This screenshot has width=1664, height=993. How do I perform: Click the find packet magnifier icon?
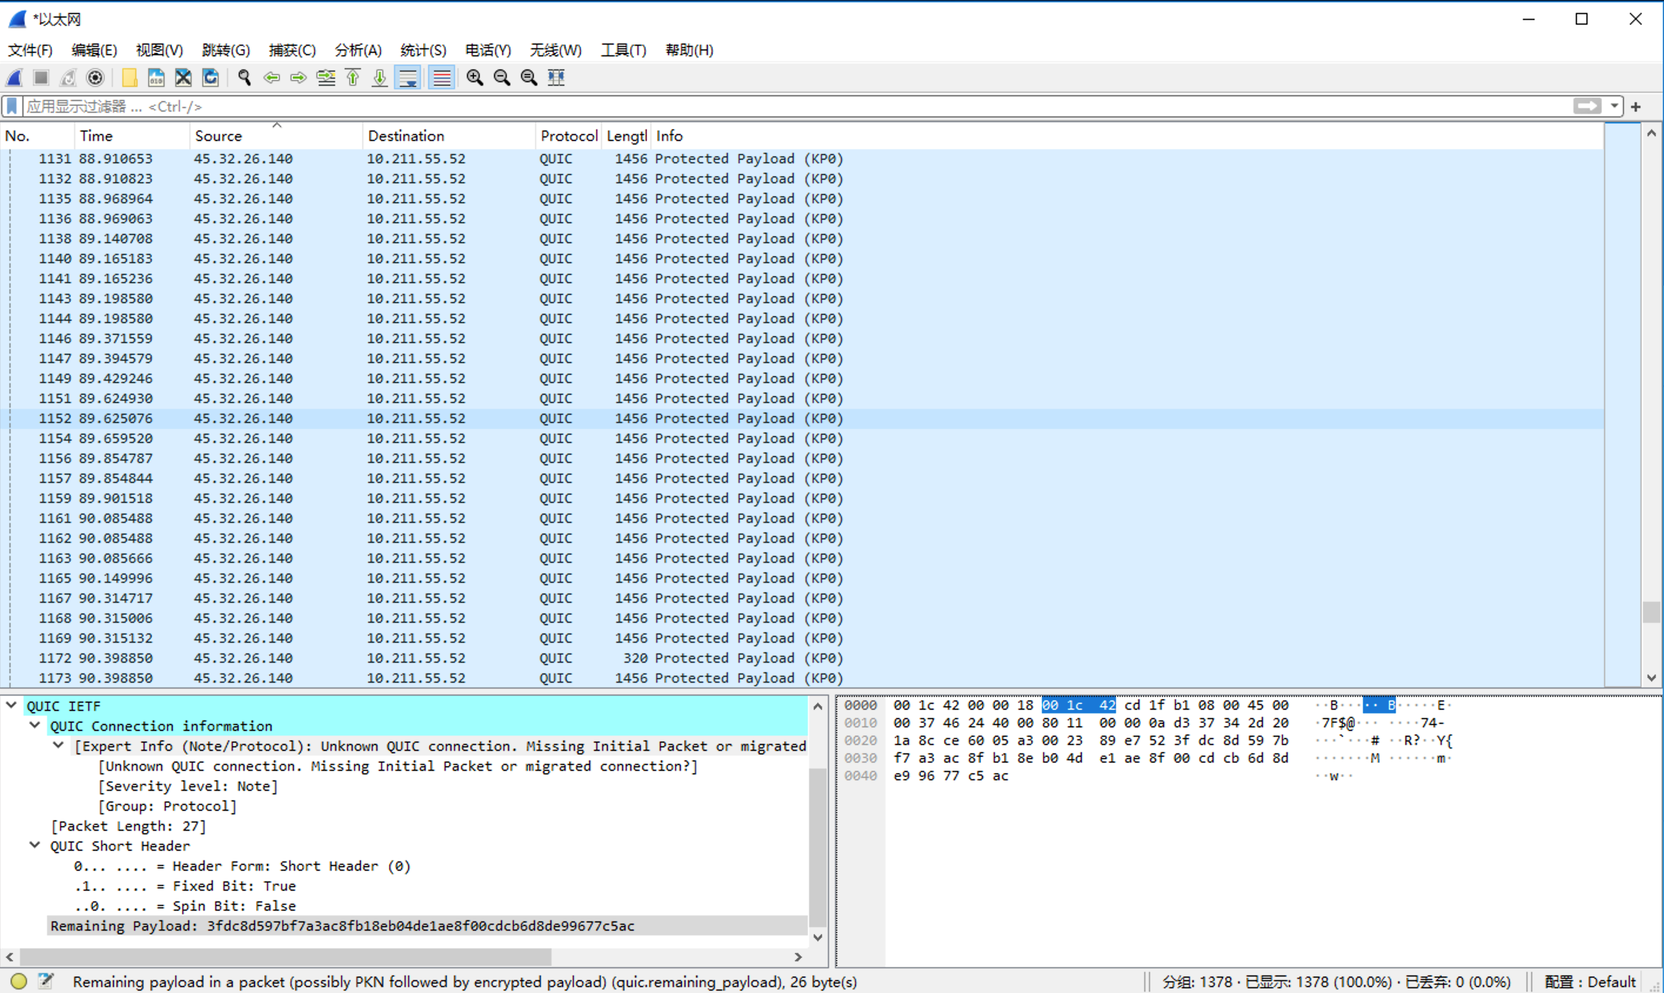tap(245, 78)
